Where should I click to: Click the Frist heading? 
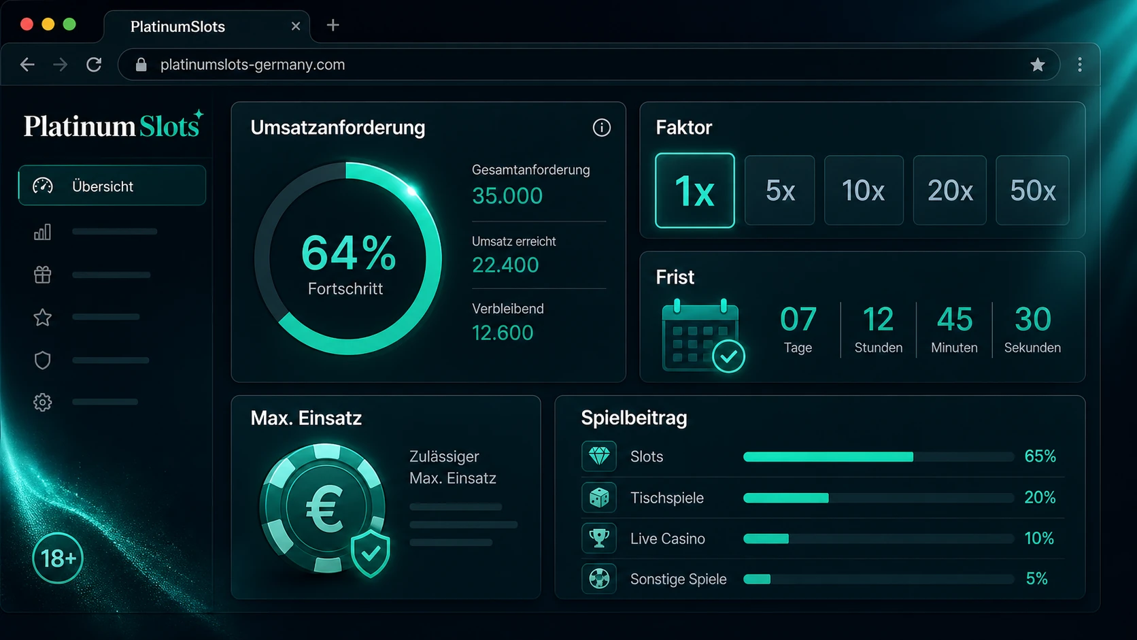(675, 277)
